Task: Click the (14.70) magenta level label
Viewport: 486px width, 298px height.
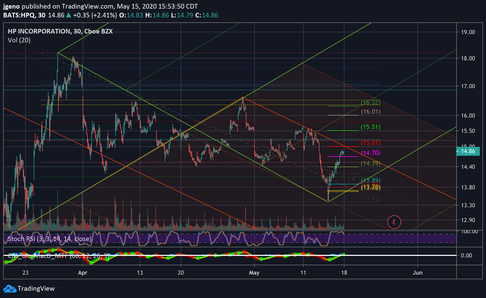Action: coord(370,153)
